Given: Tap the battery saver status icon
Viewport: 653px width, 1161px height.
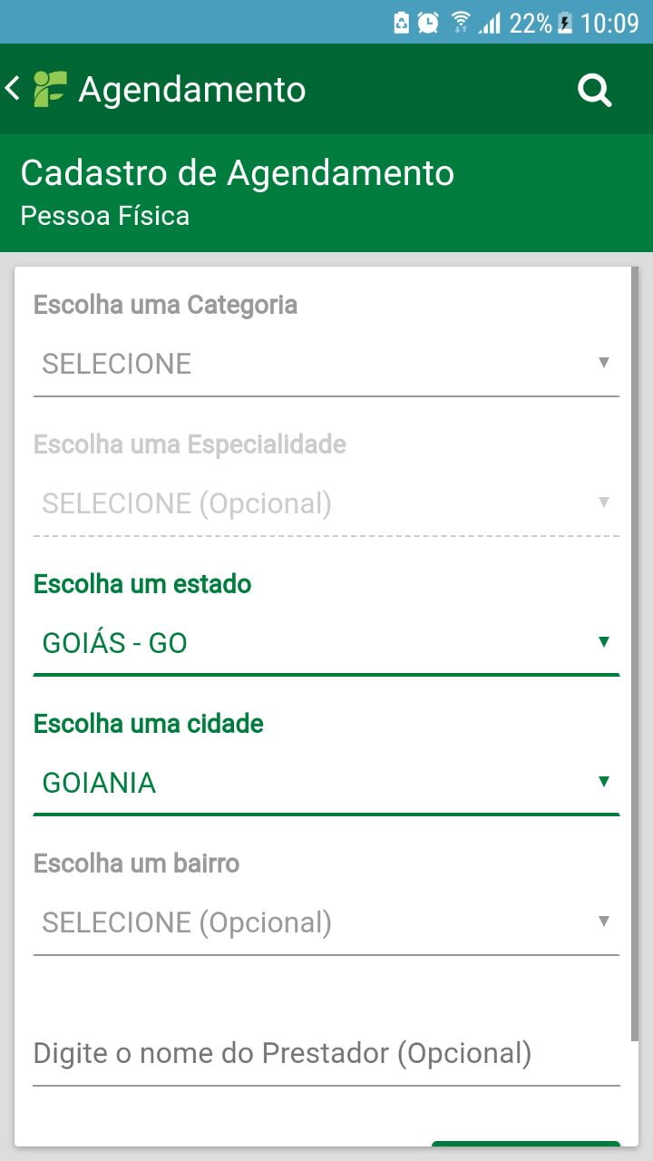Looking at the screenshot, I should [401, 23].
